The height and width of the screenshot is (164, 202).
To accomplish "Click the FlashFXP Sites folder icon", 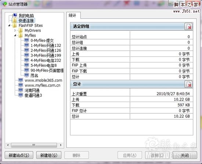I will [x=15, y=25].
